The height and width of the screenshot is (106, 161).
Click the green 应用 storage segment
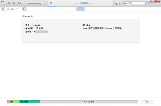14,102
